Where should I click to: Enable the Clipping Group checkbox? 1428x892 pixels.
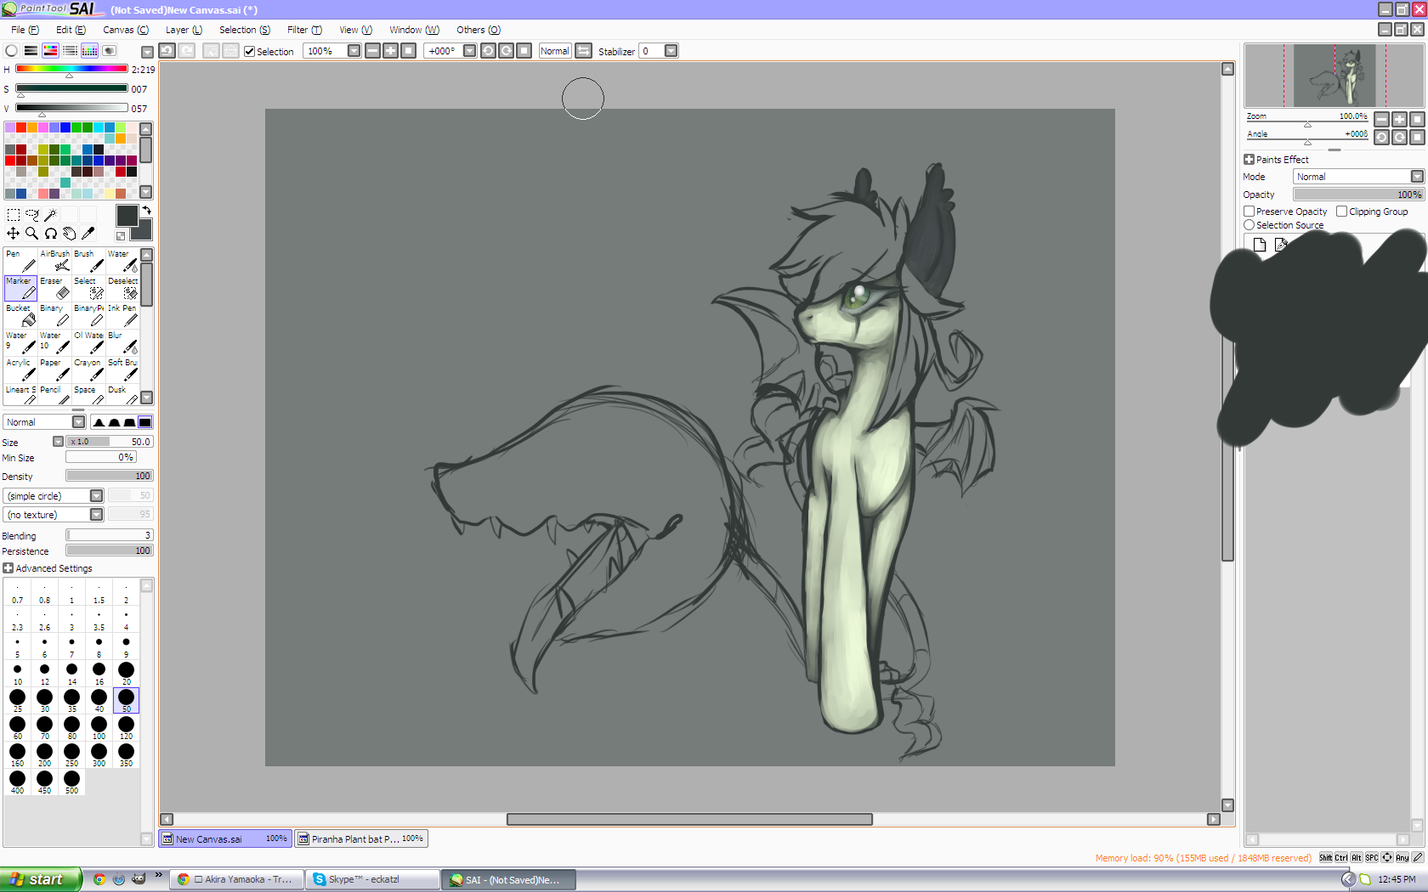1342,212
